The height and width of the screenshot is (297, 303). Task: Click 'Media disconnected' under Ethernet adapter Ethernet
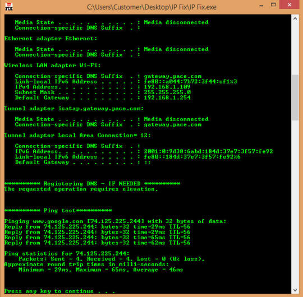176,49
